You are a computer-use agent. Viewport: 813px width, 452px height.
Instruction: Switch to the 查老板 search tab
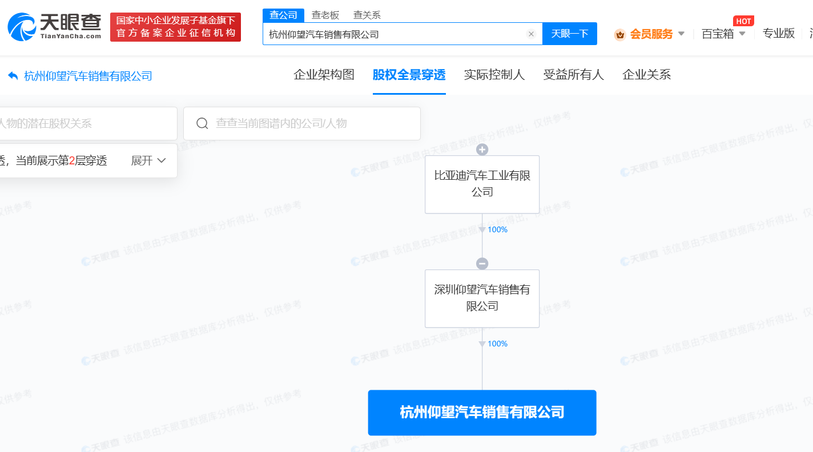click(x=325, y=15)
